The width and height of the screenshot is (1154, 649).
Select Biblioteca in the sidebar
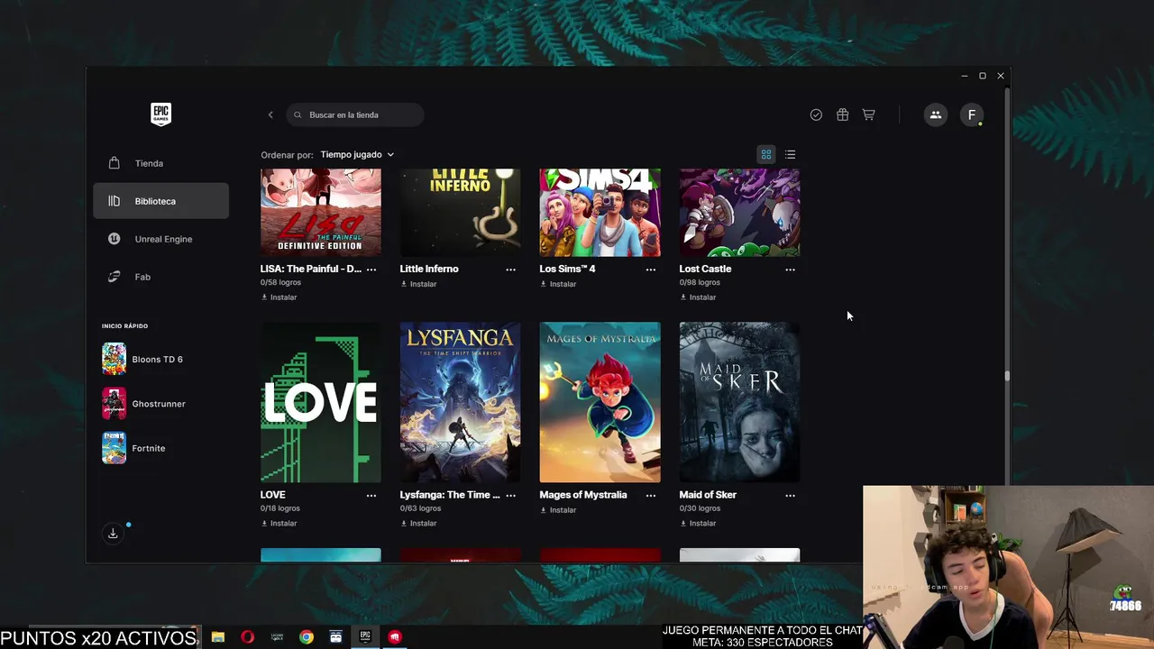160,201
